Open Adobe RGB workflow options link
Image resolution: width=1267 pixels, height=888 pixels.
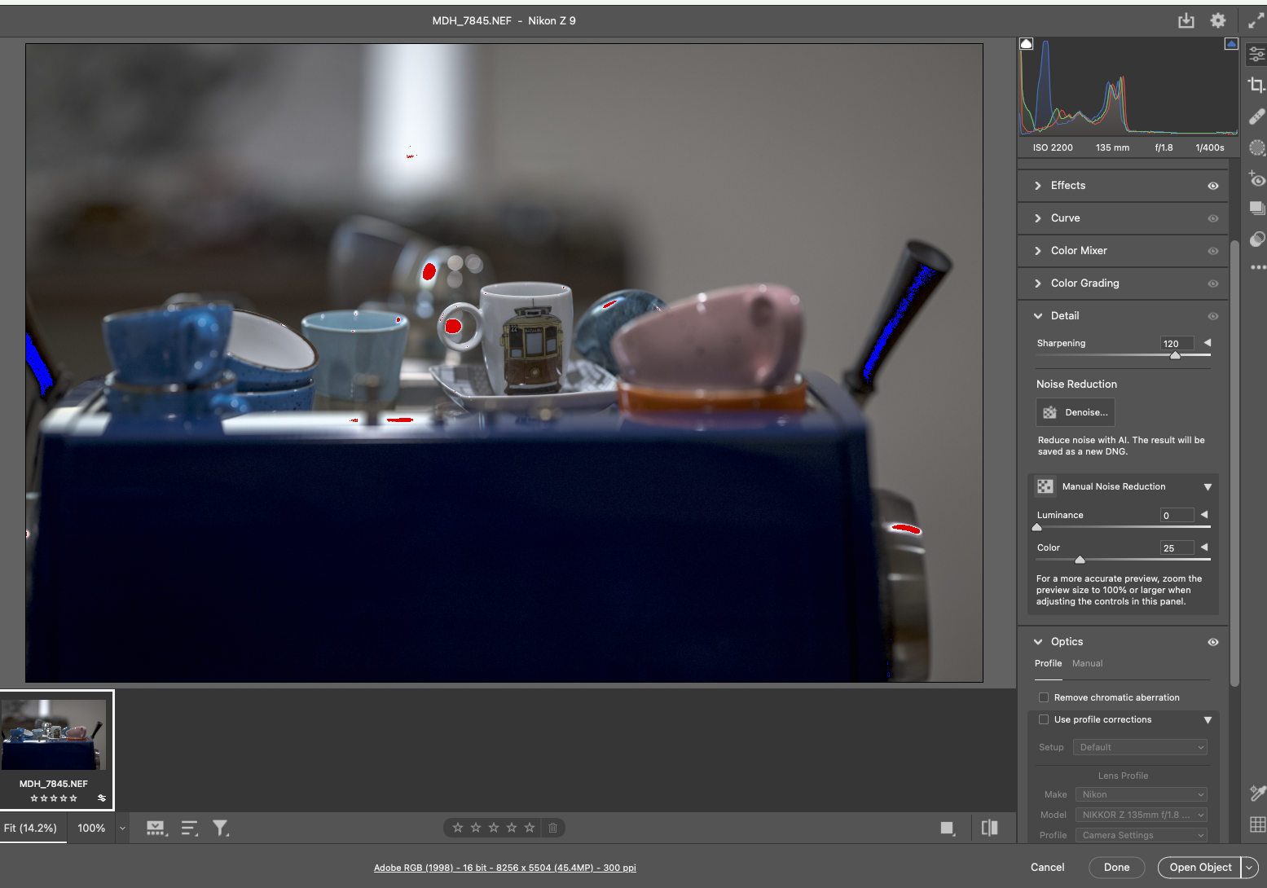504,868
